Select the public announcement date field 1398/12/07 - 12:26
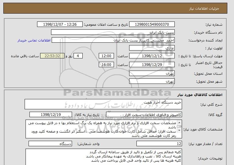The width and height of the screenshot is (234, 165). tap(60, 25)
